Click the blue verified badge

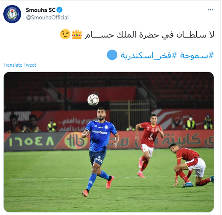coord(60,10)
